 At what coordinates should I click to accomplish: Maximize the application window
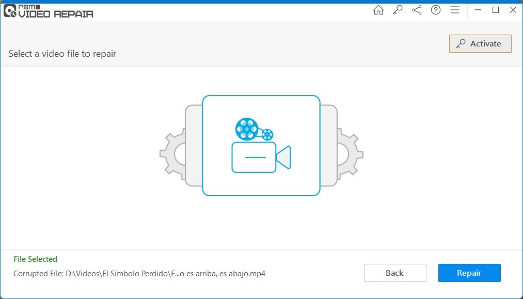pyautogui.click(x=496, y=10)
